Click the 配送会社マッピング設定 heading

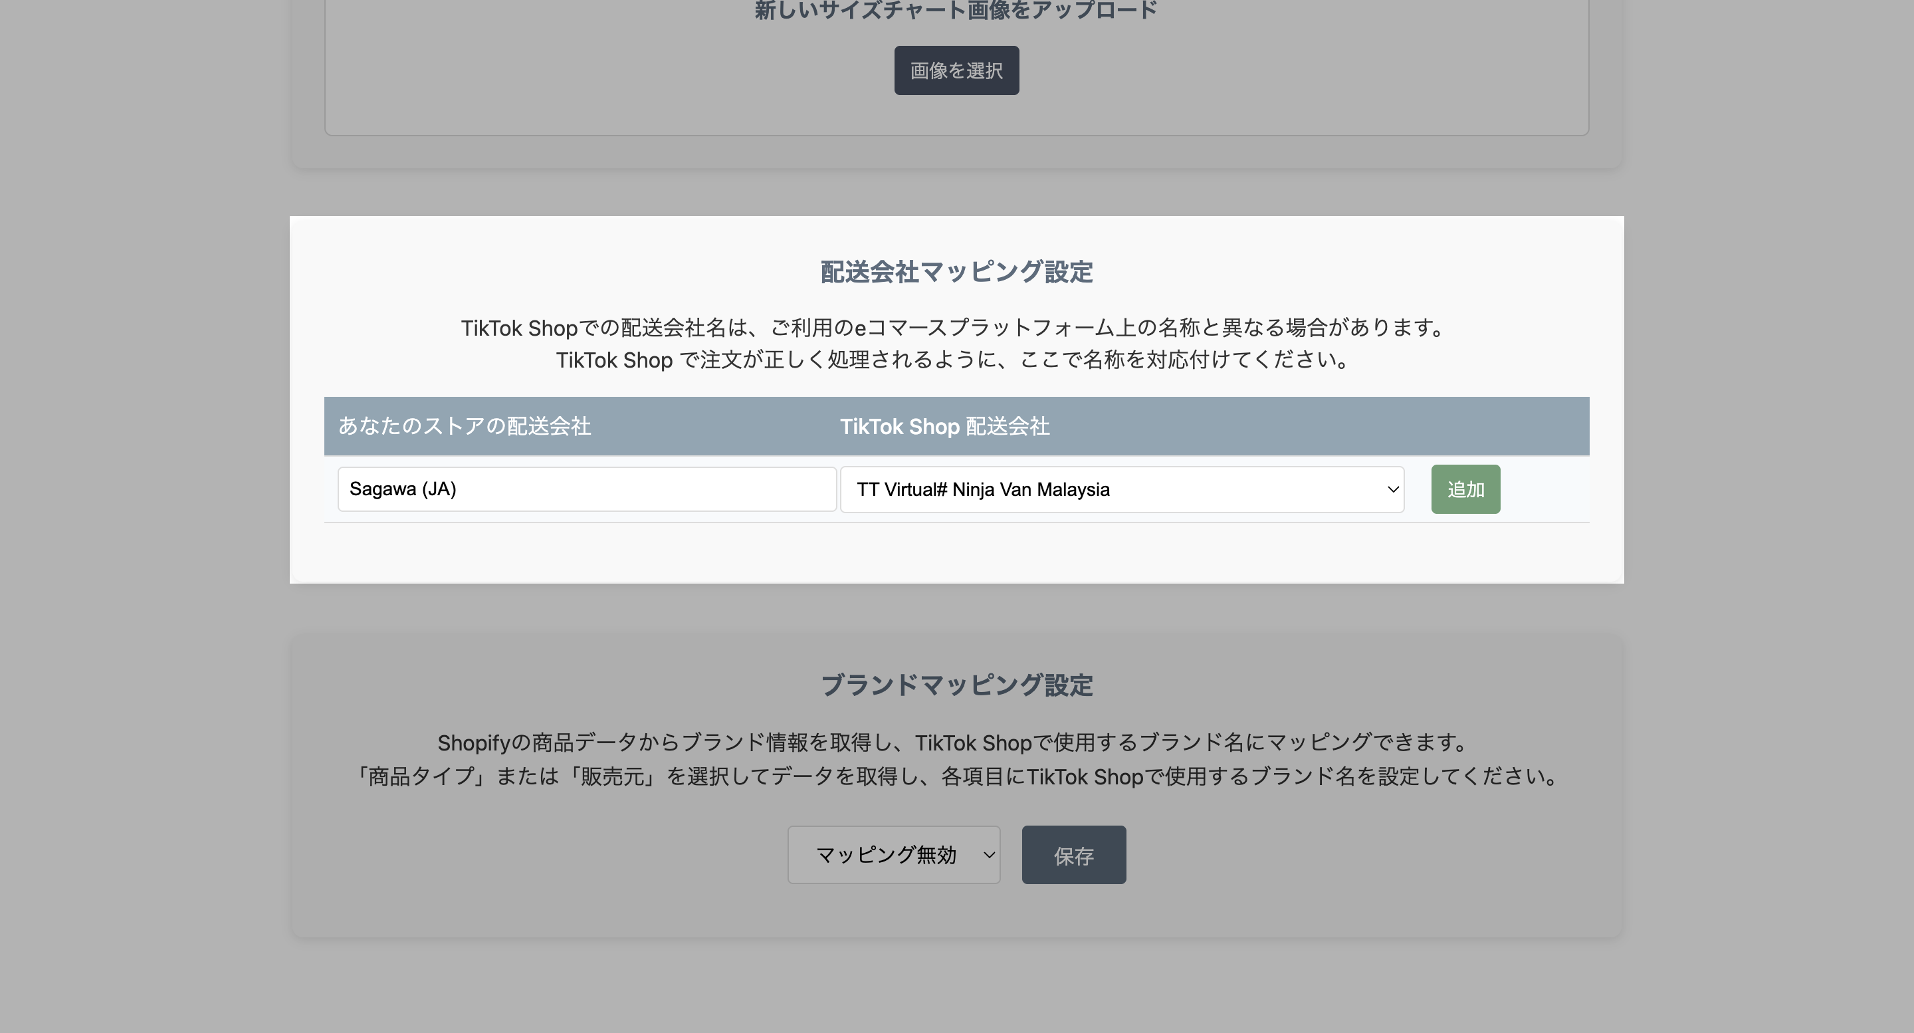(956, 272)
